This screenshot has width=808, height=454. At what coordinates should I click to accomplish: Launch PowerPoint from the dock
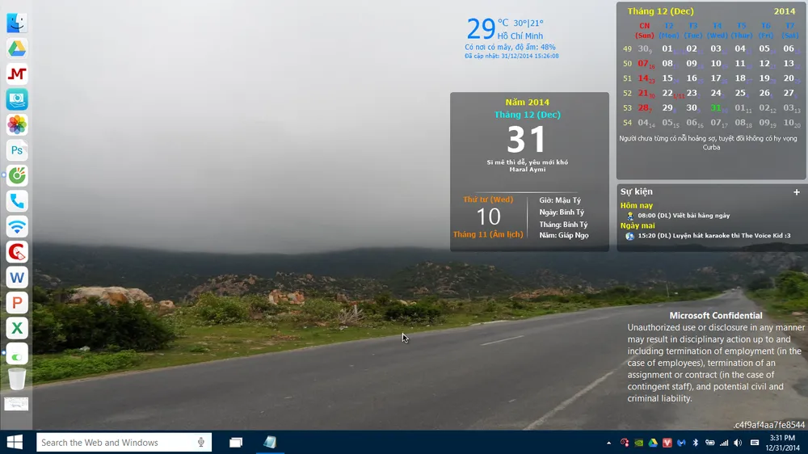17,303
